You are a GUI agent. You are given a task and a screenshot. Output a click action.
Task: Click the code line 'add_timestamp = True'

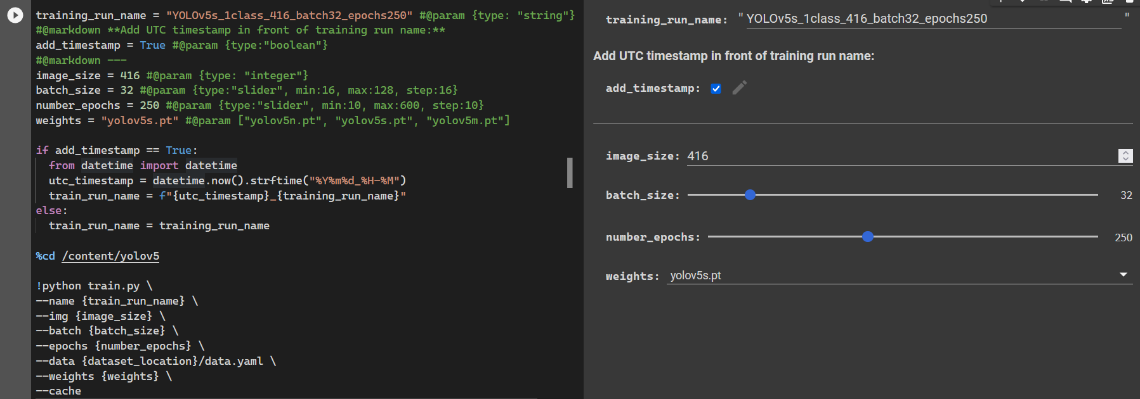pyautogui.click(x=100, y=45)
